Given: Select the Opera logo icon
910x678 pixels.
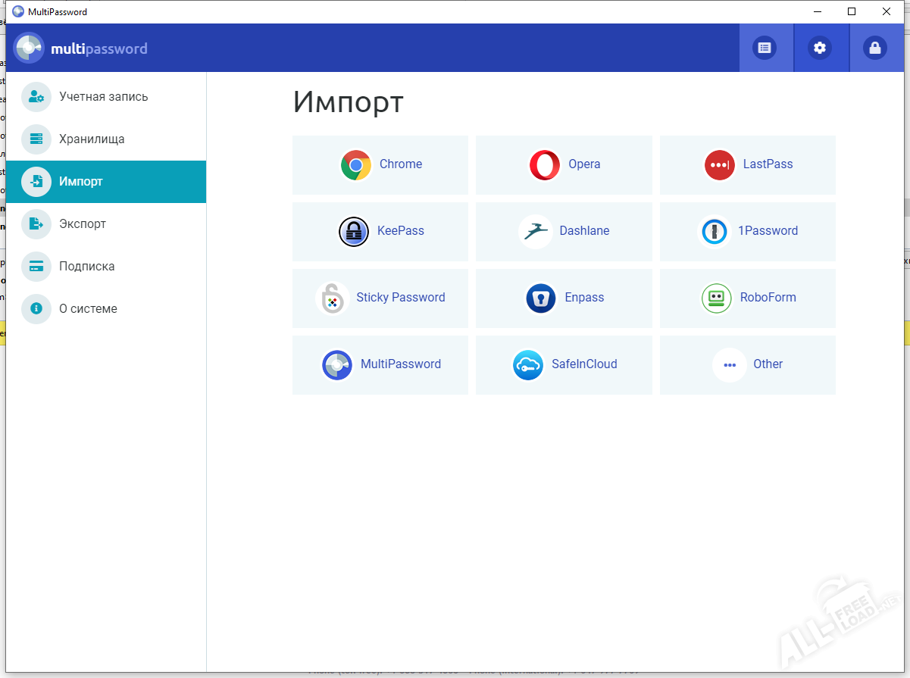Looking at the screenshot, I should (544, 164).
